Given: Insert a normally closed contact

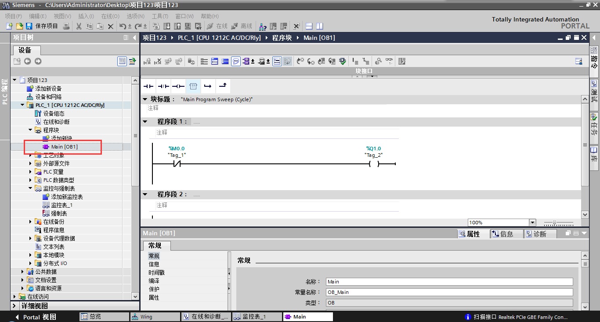Looking at the screenshot, I should tap(163, 86).
